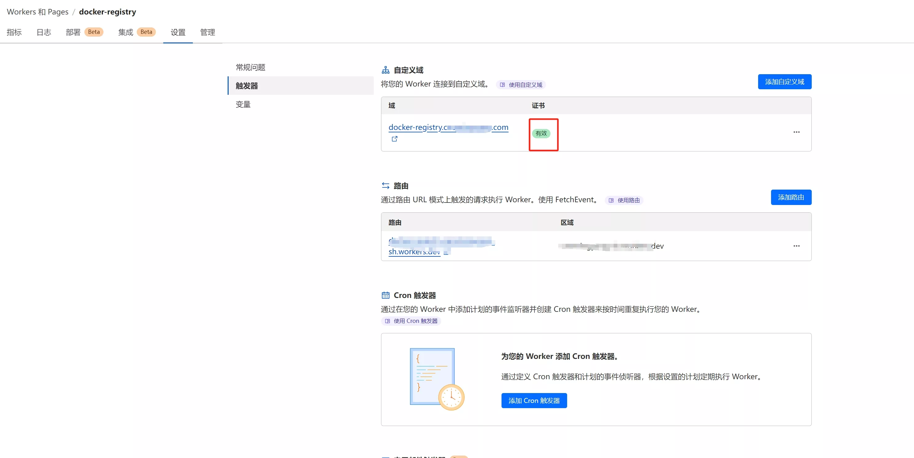
Task: Open the three-dot menu for the route row
Action: 796,246
